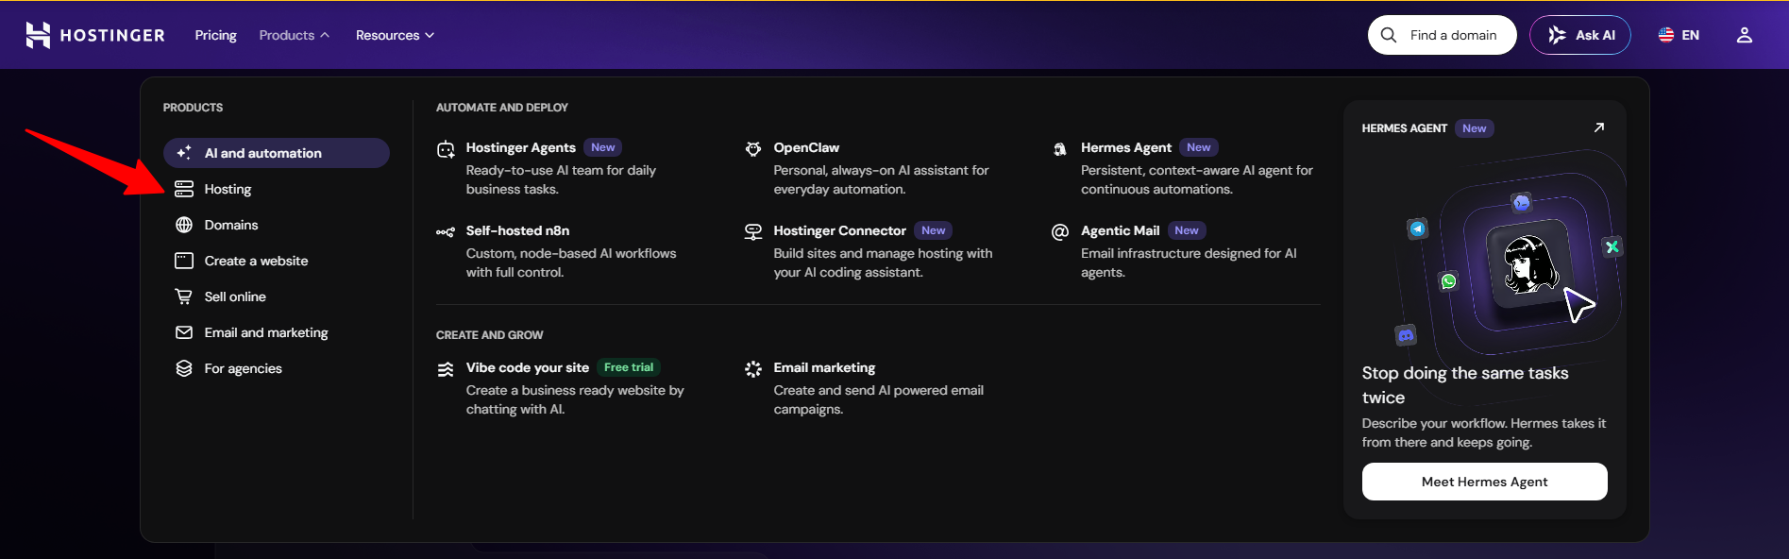Click the Stop doing the same tasks heading
1789x559 pixels.
tap(1465, 385)
